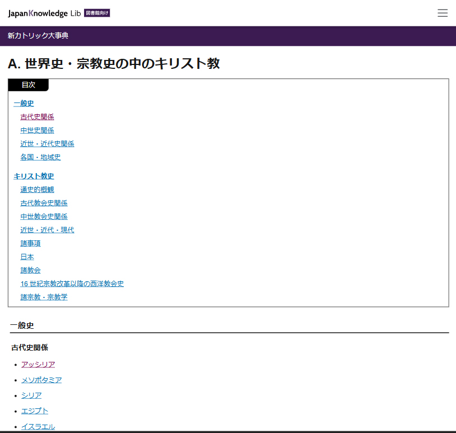Go to 近世・近代史関係 section
The width and height of the screenshot is (456, 433).
click(47, 143)
